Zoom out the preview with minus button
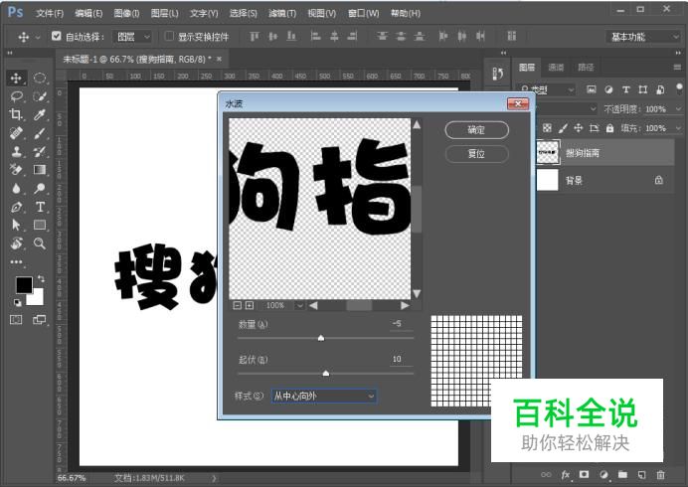This screenshot has height=487, width=688. pos(237,305)
